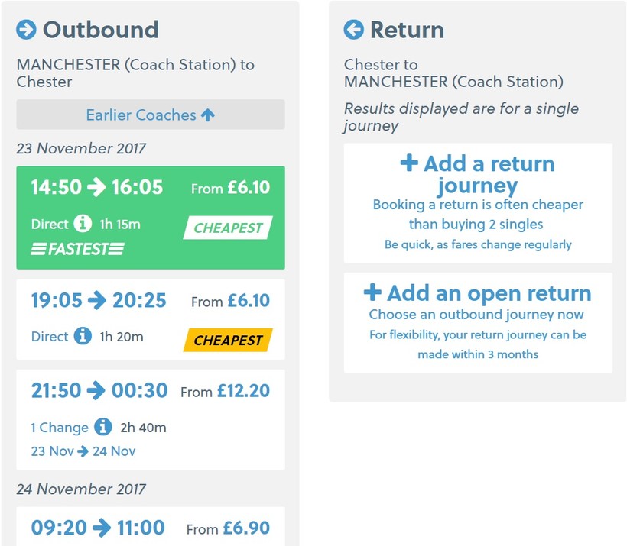
Task: Click the Direct link on 19:05 coach
Action: pos(50,336)
